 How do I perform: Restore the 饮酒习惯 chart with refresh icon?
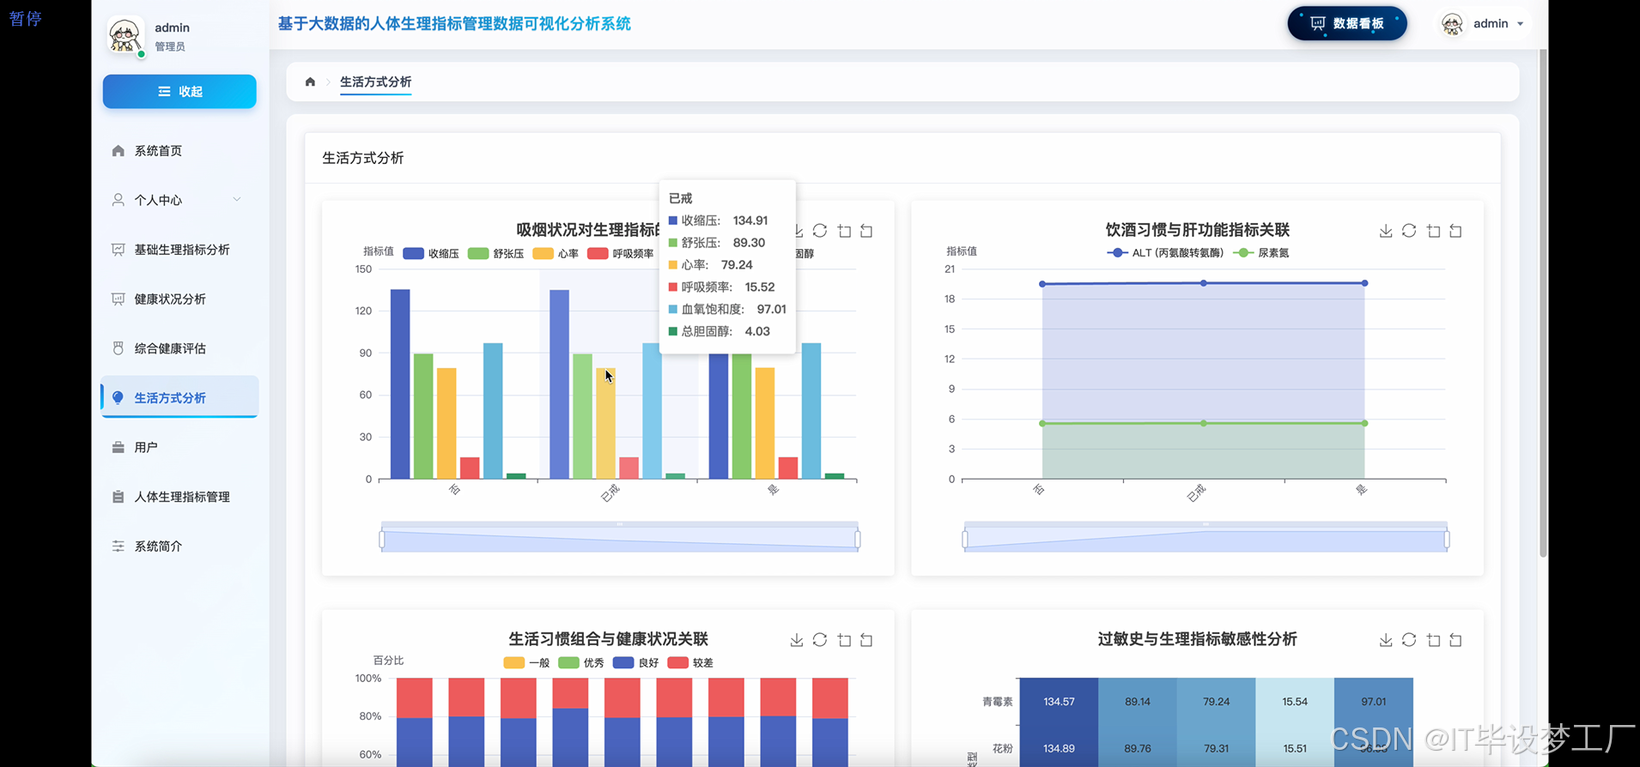pos(1409,231)
